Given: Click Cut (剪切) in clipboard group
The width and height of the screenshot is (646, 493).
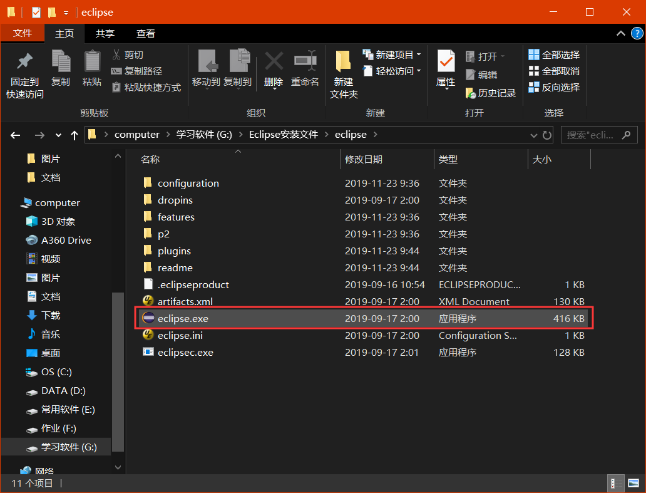Looking at the screenshot, I should tap(128, 55).
